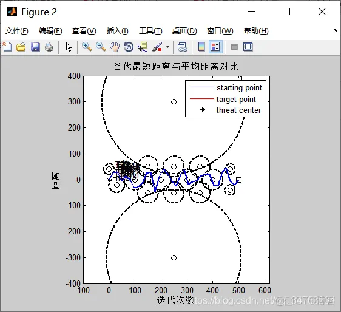The height and width of the screenshot is (312, 341).
Task: Open a file with the folder icon
Action: coord(21,47)
